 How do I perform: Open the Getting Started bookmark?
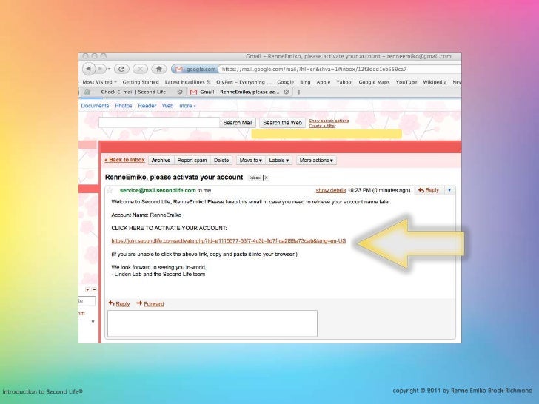click(141, 82)
